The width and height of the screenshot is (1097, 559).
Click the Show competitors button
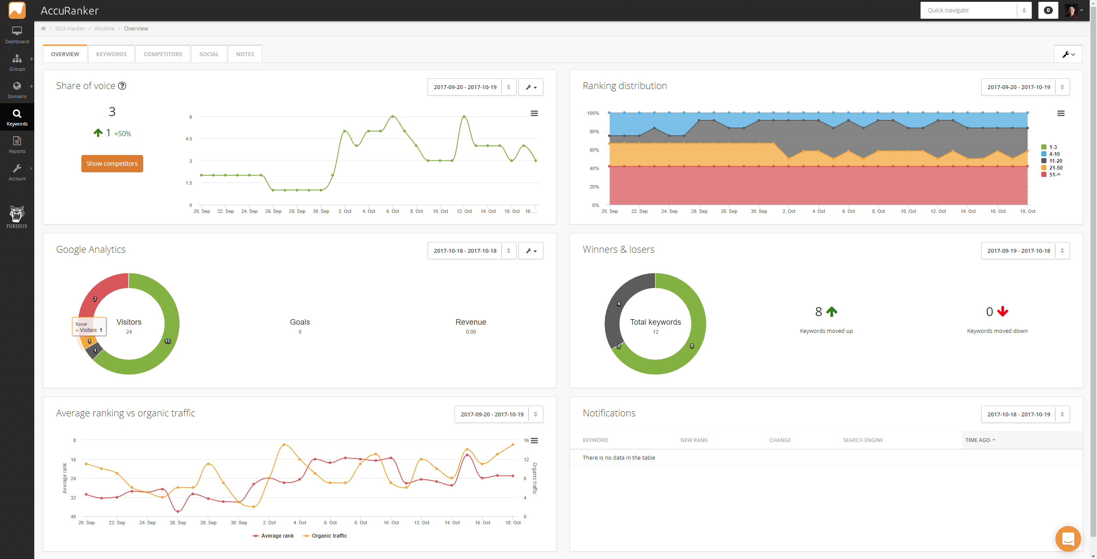point(112,164)
